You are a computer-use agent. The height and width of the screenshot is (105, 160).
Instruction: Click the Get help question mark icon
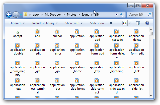click(147, 23)
